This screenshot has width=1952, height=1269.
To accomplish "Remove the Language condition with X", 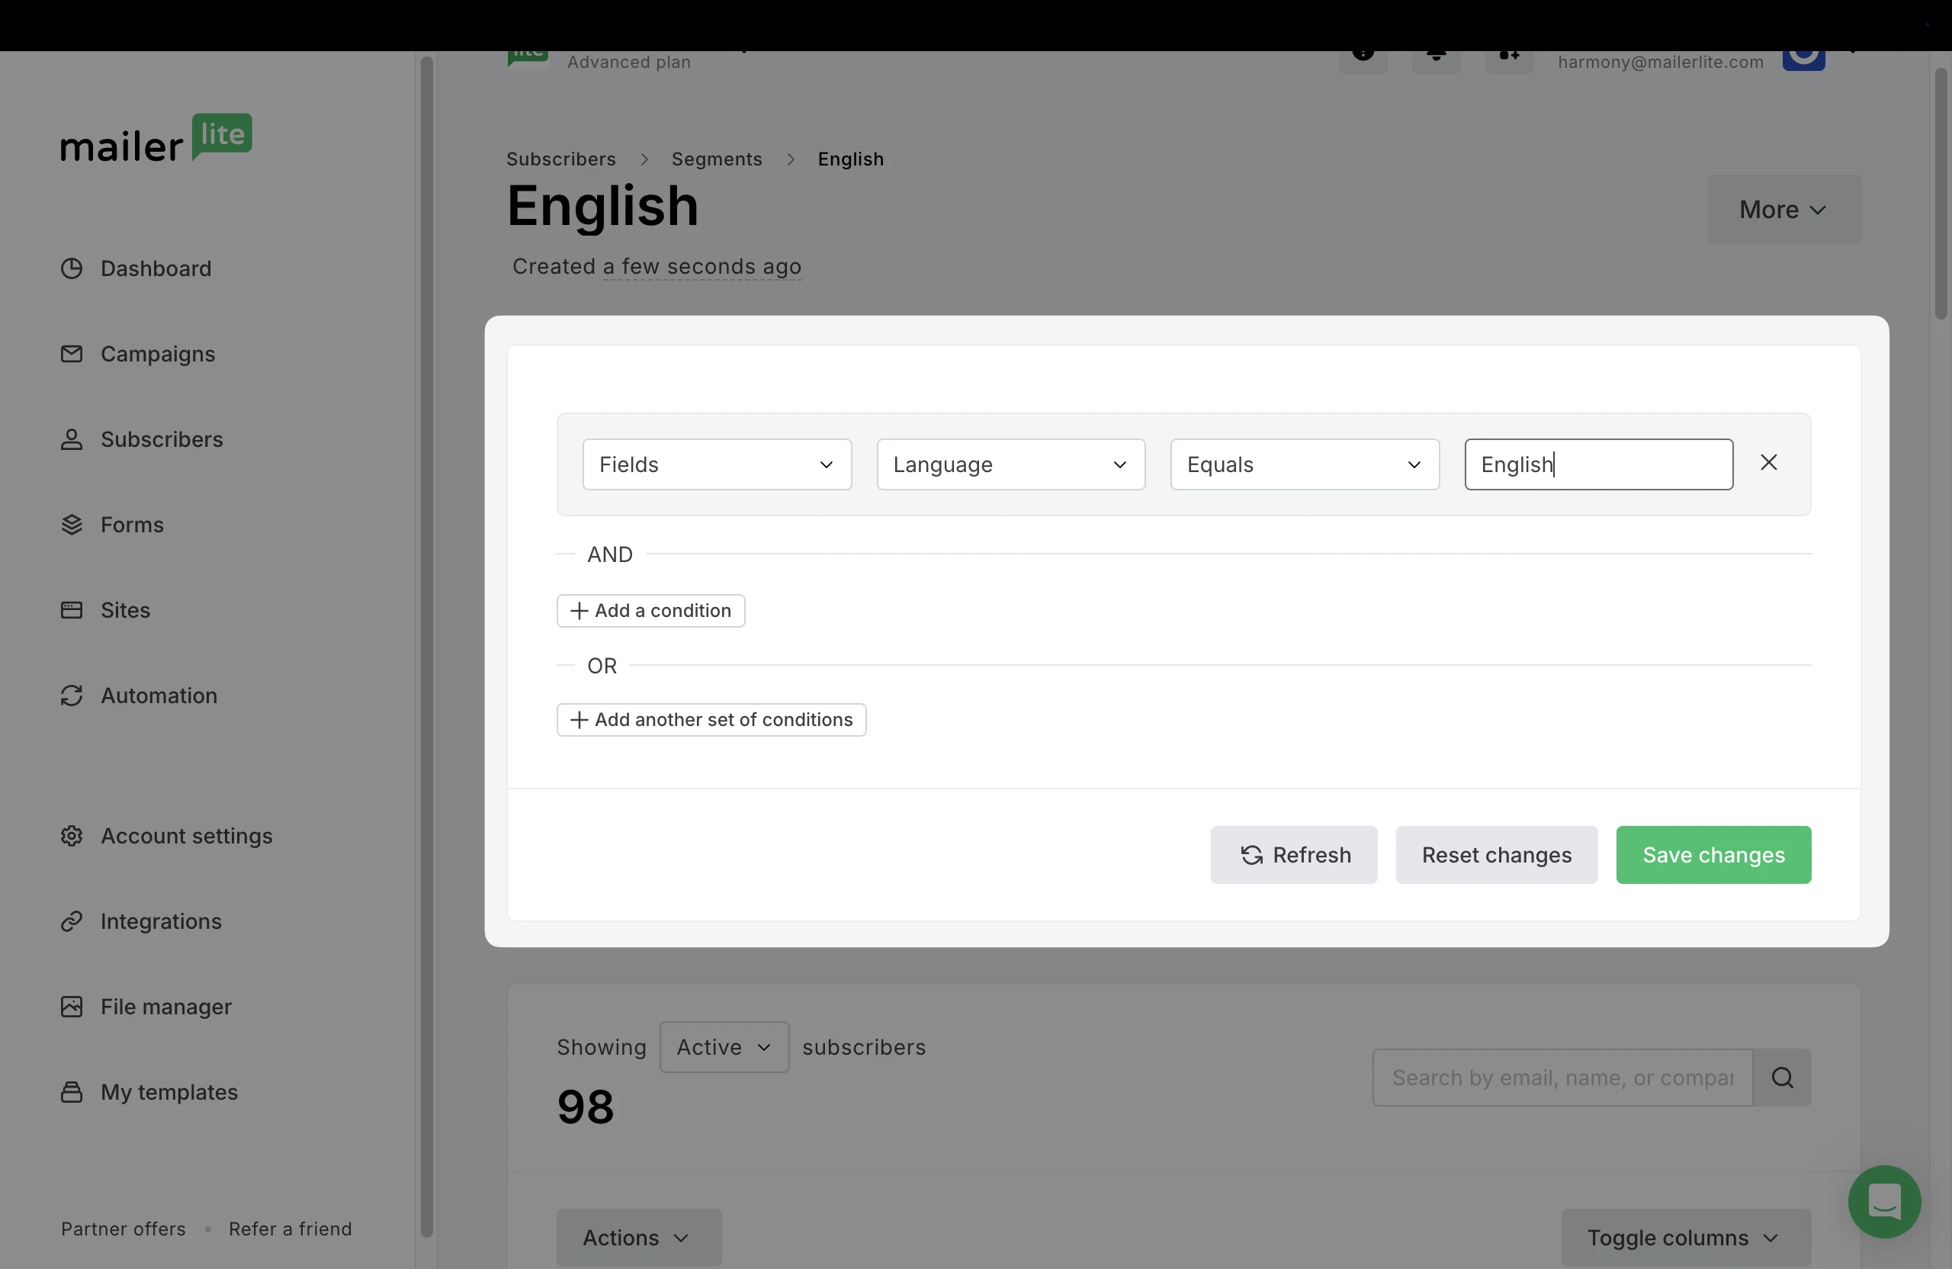I will tap(1768, 463).
